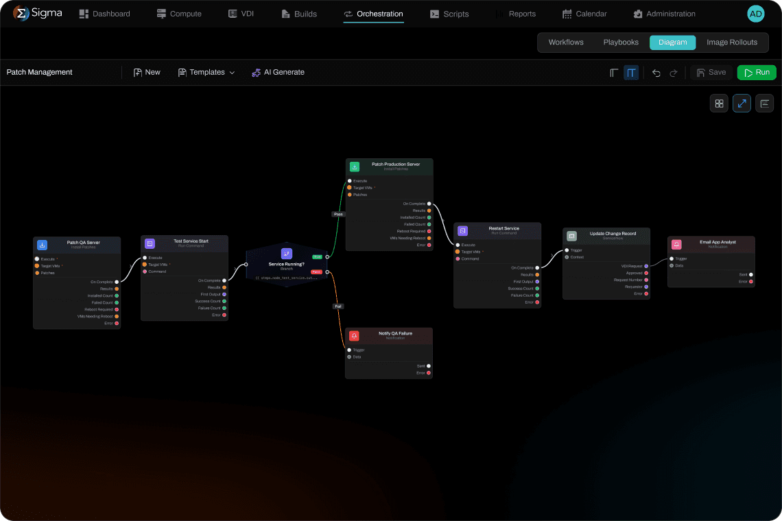This screenshot has height=521, width=782.
Task: Click the Service Running? condition expression
Action: tap(286, 278)
